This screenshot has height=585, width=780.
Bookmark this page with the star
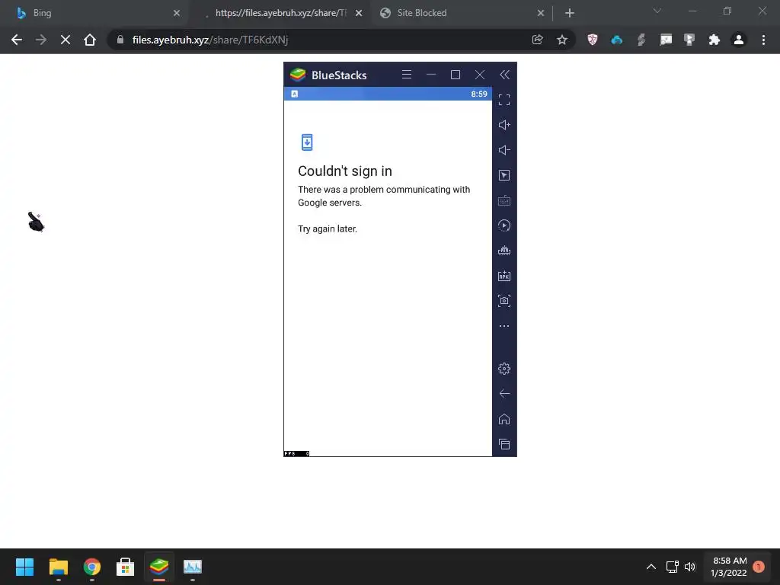[x=562, y=40]
